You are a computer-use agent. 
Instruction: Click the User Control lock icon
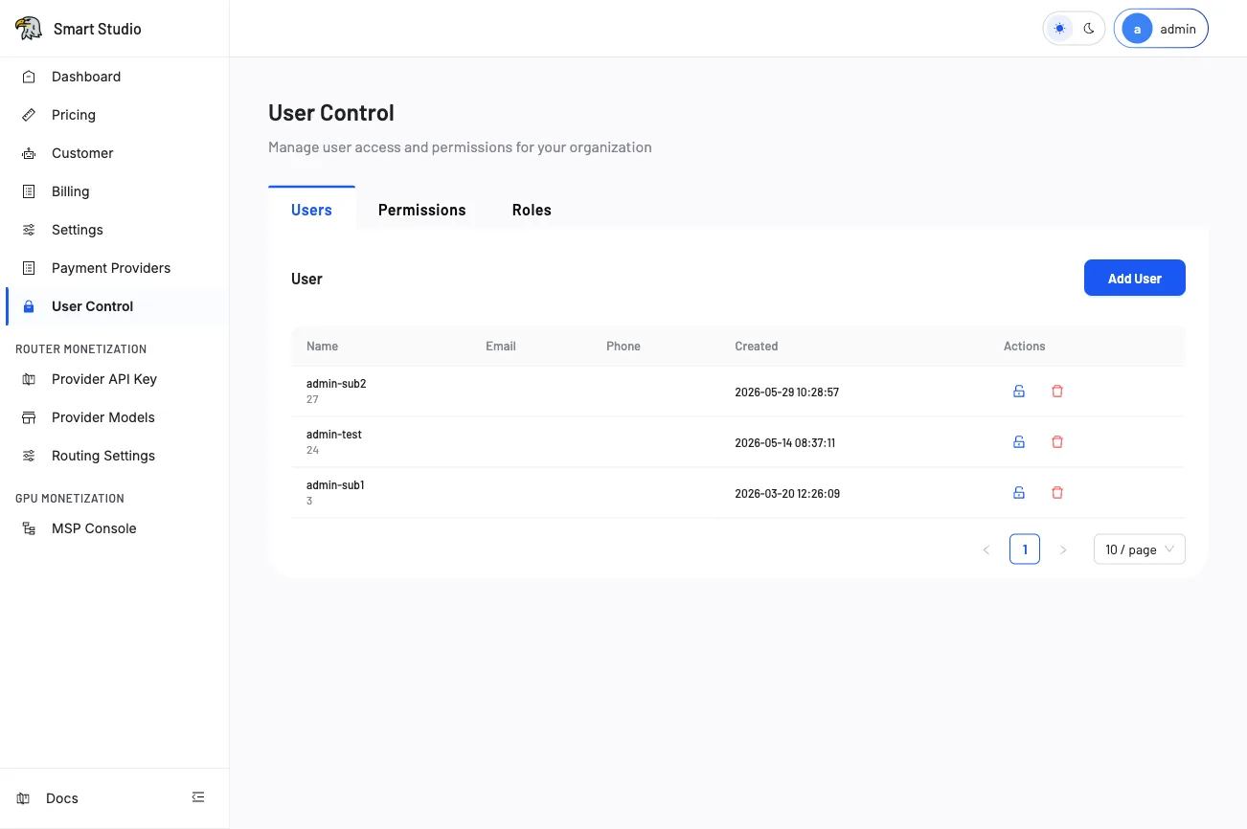point(29,306)
